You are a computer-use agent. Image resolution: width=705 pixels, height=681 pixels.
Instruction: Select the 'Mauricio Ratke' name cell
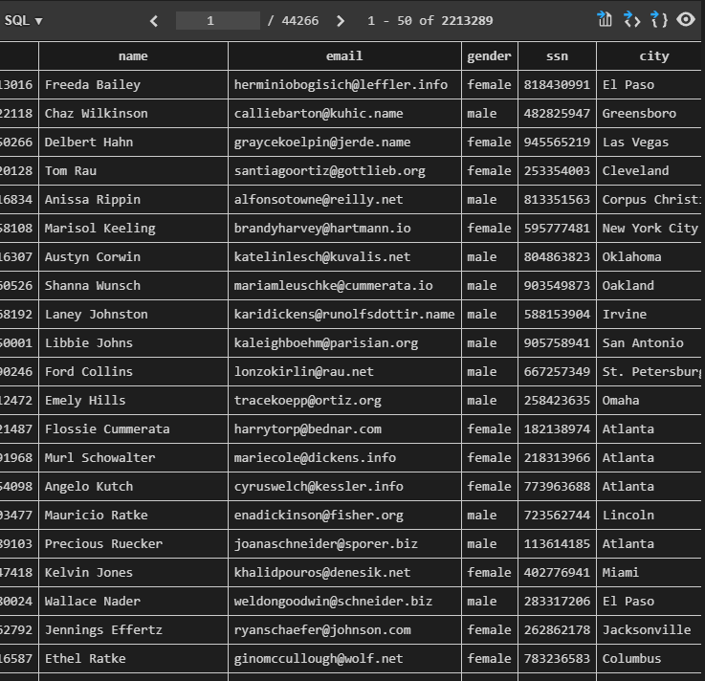(x=133, y=516)
